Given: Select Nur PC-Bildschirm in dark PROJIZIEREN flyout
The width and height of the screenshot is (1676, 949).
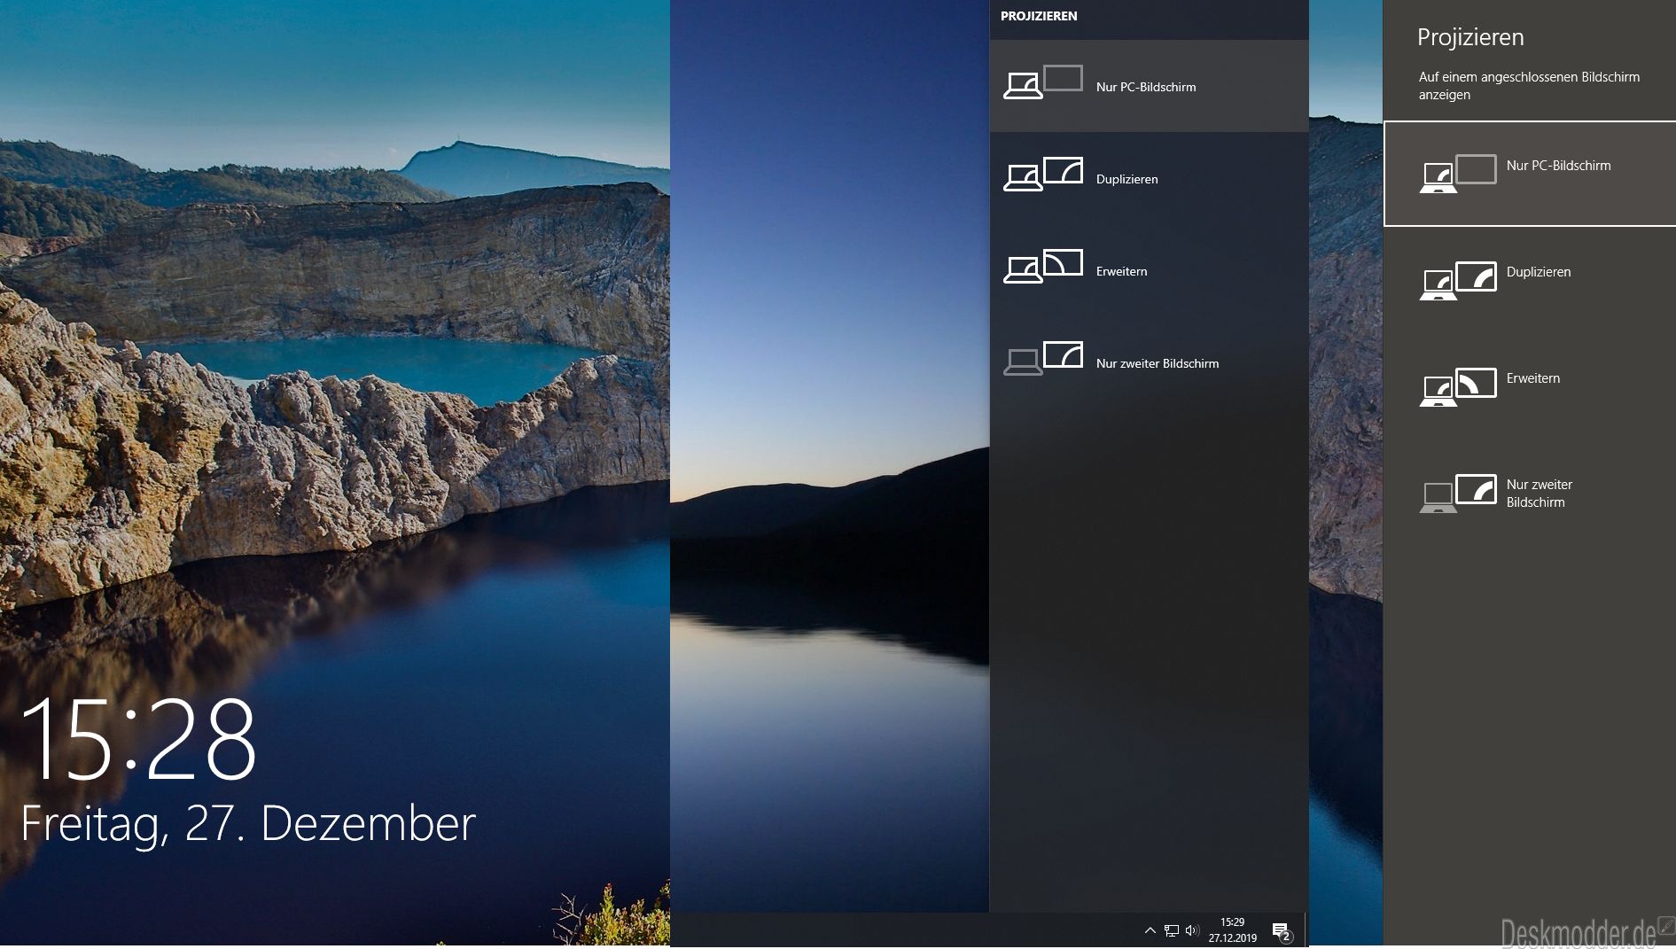Looking at the screenshot, I should coord(1149,86).
